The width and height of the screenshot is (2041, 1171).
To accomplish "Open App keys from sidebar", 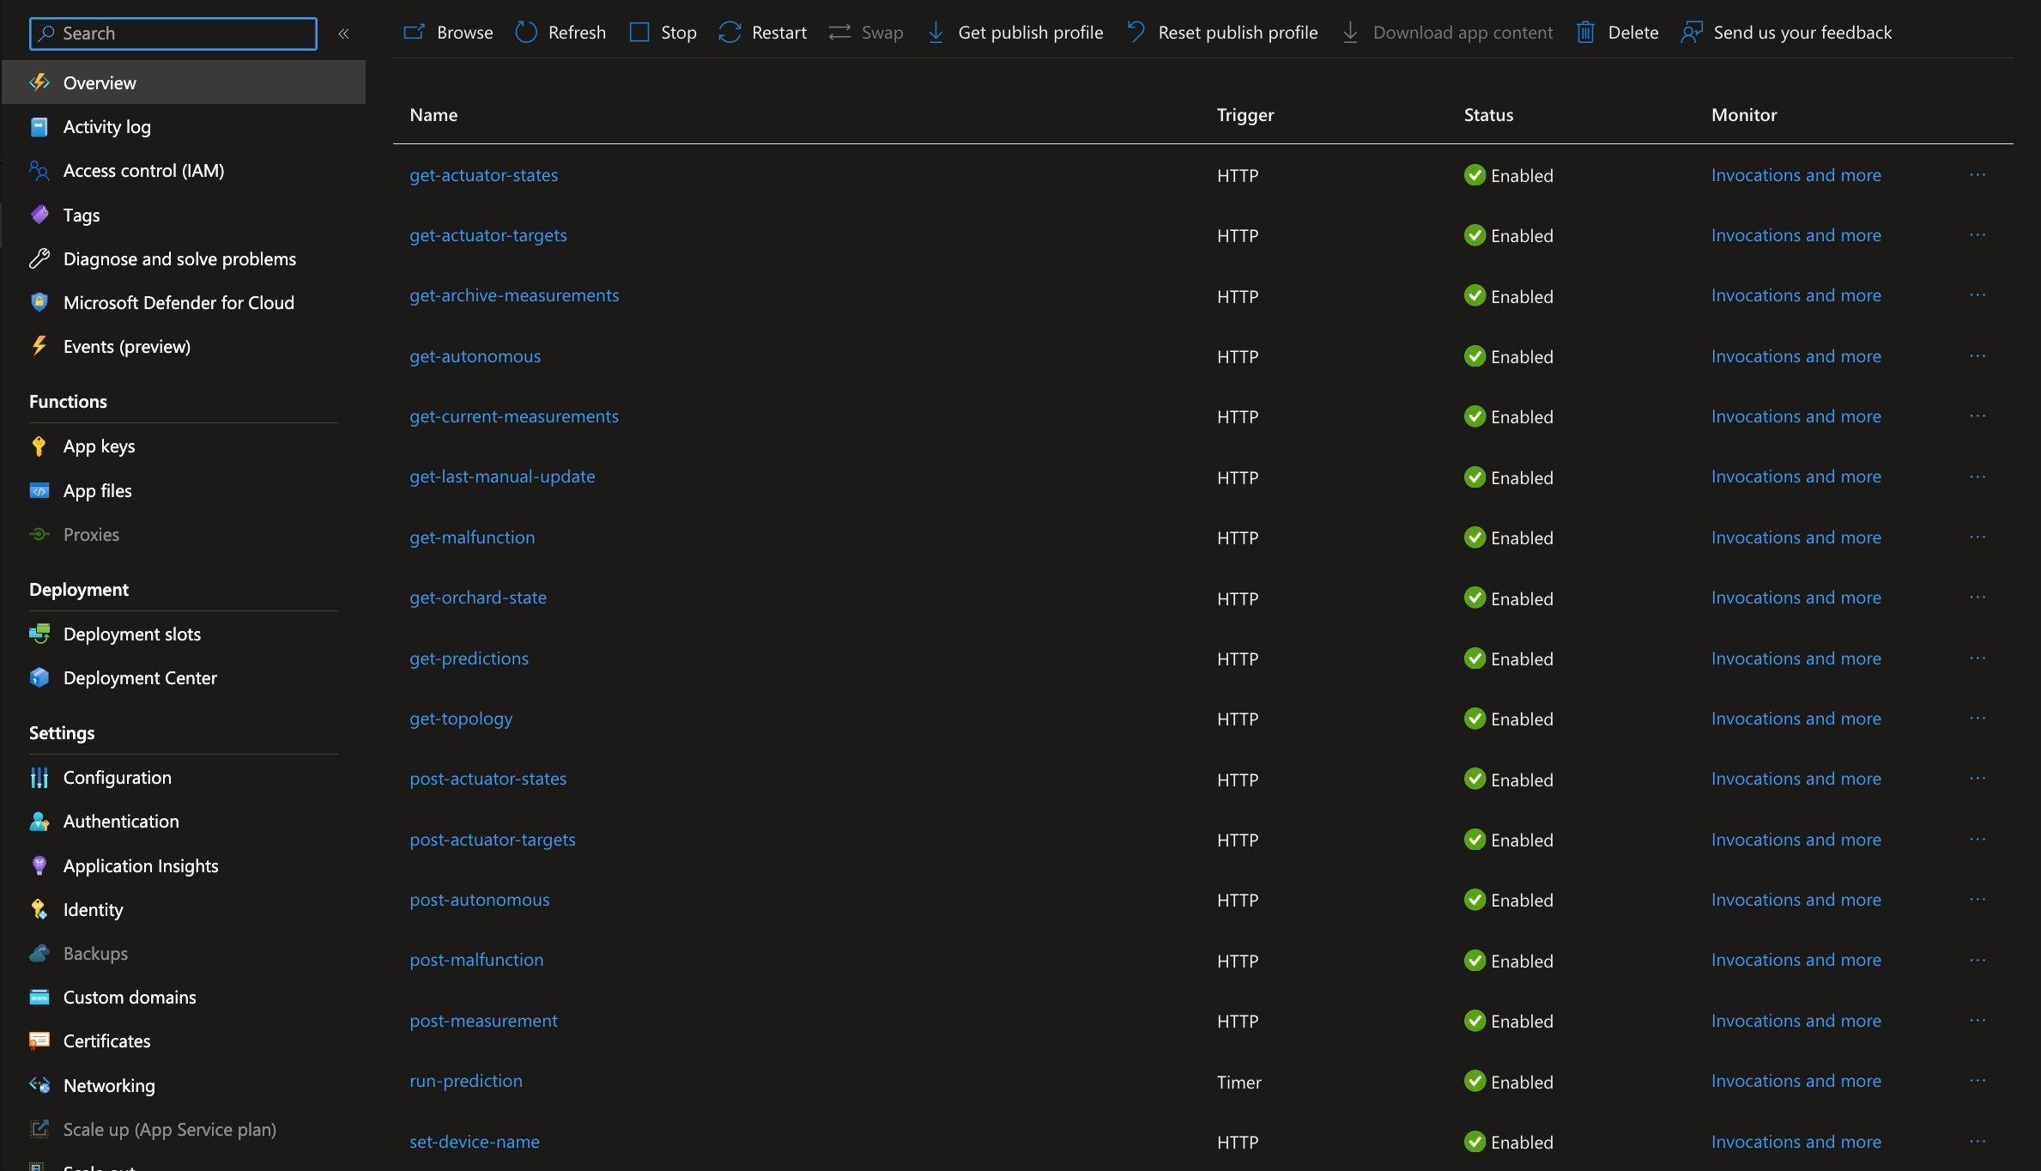I will click(99, 446).
